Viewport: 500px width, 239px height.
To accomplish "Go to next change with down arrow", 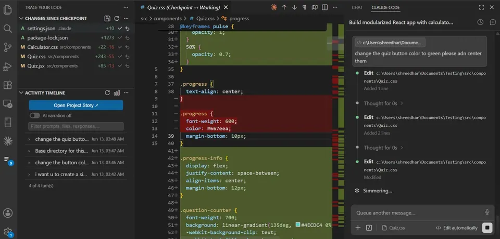I will [x=294, y=7].
